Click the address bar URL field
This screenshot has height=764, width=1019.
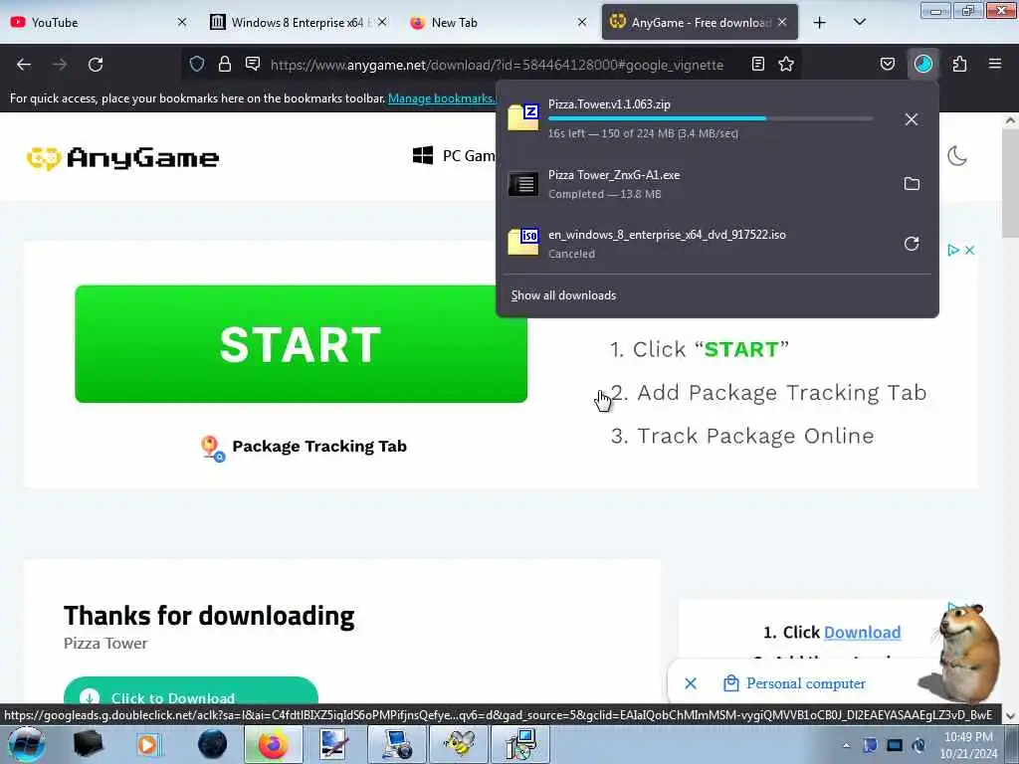pyautogui.click(x=497, y=65)
